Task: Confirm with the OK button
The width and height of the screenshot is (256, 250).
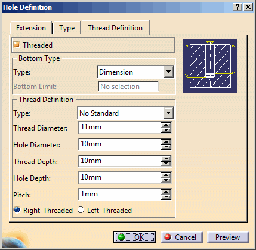Action: click(135, 237)
